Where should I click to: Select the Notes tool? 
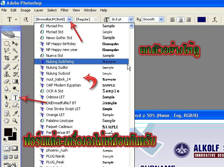point(7,113)
